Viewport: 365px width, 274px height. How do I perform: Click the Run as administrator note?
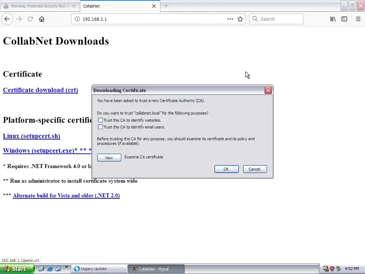pyautogui.click(x=70, y=181)
